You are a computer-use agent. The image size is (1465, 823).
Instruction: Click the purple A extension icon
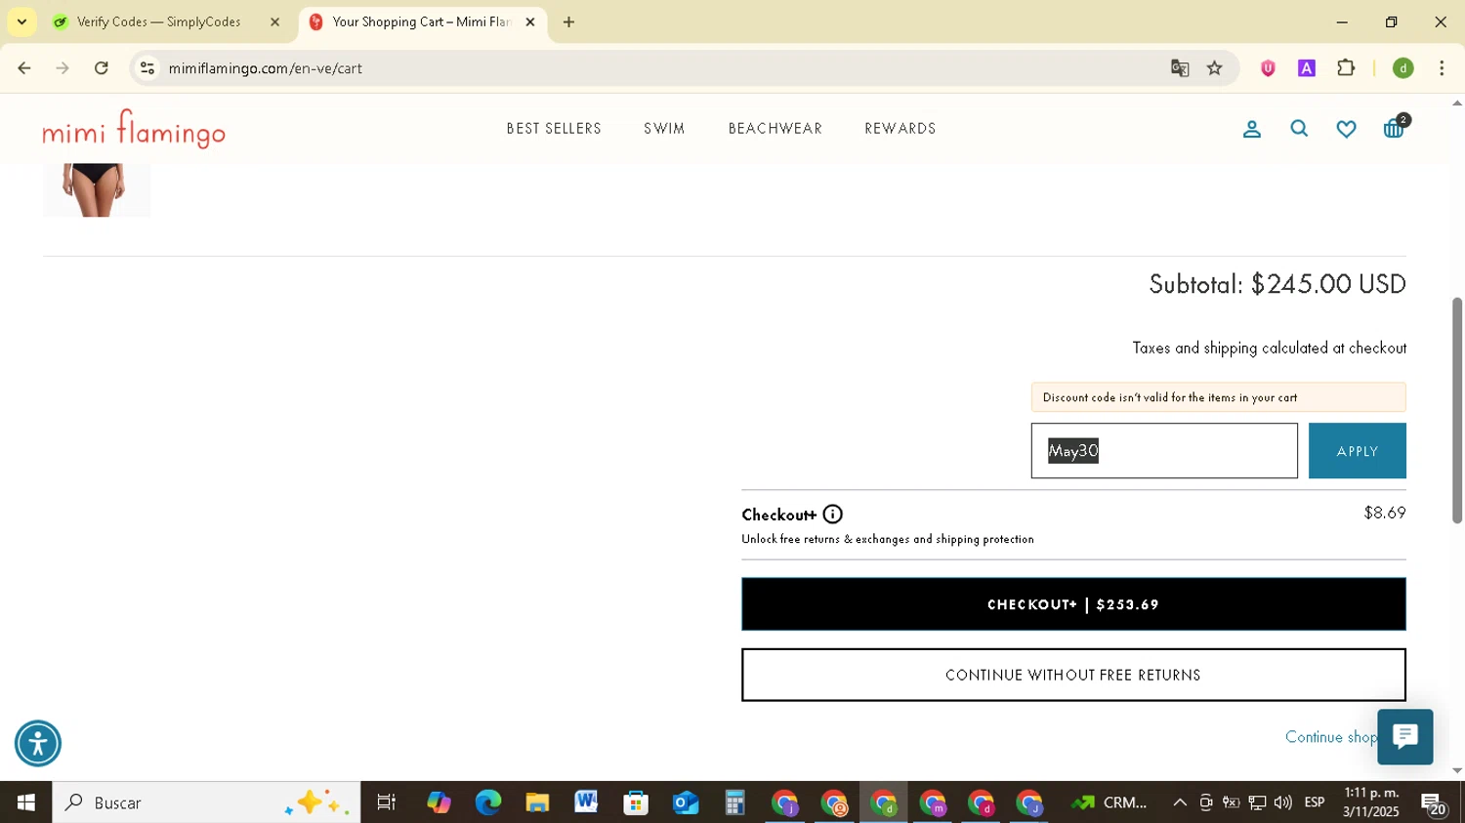click(x=1307, y=68)
